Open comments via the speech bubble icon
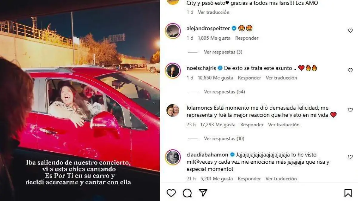 click(x=187, y=193)
